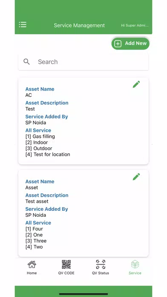Open the QV CODE QR icon
Image resolution: width=167 pixels, height=297 pixels.
click(x=66, y=265)
